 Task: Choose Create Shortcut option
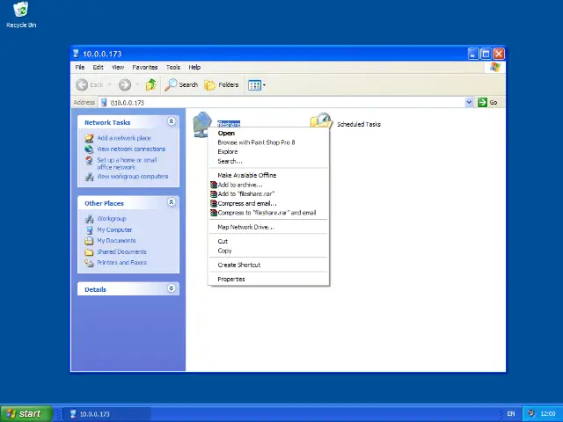[x=268, y=265]
